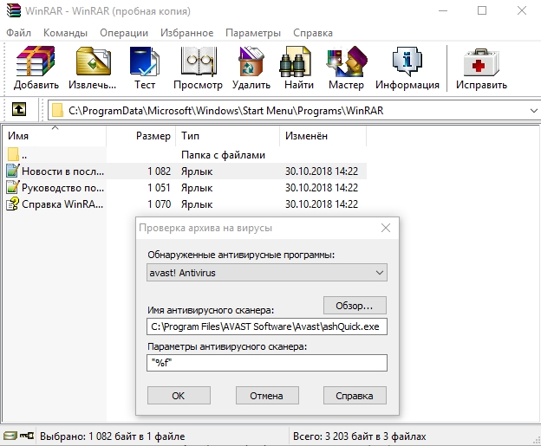Open the Просмотр (View) book icon
The height and width of the screenshot is (446, 541).
(x=199, y=61)
